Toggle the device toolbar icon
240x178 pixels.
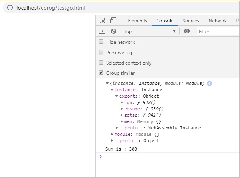tap(113, 21)
